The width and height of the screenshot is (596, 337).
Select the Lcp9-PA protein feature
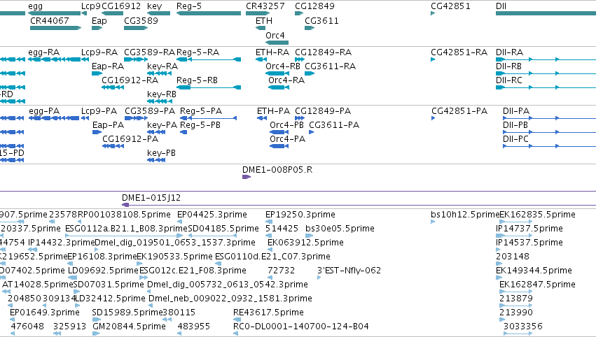85,118
